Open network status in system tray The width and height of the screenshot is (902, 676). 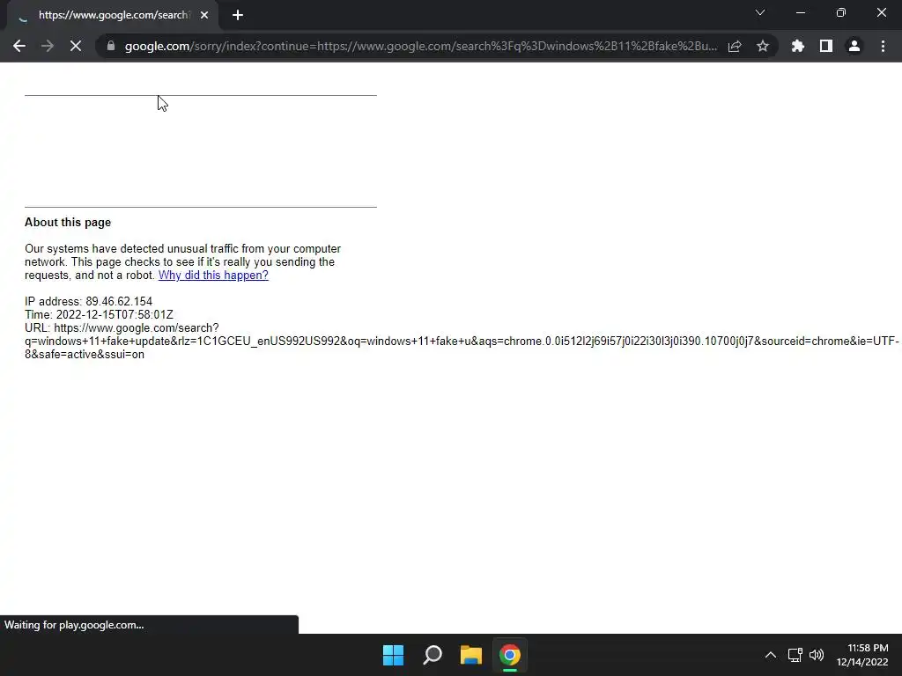point(795,655)
